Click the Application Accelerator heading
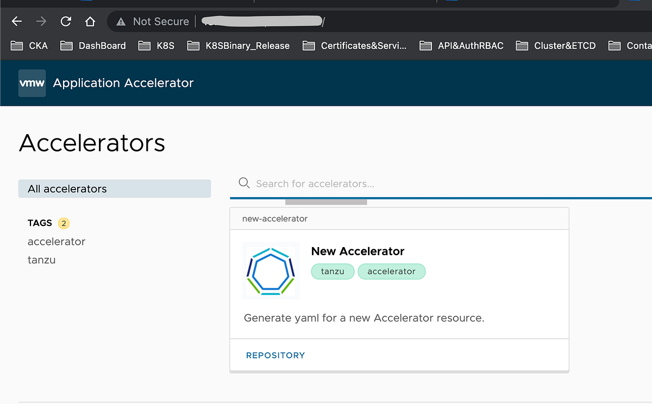This screenshot has height=404, width=652. 123,83
